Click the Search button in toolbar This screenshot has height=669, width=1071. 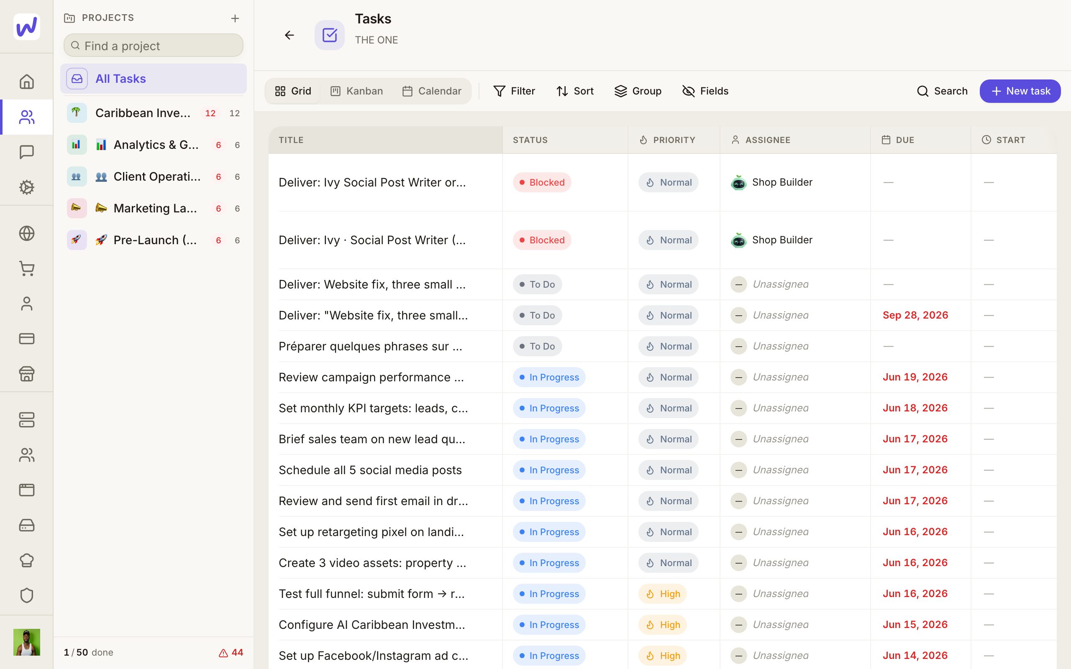click(942, 91)
